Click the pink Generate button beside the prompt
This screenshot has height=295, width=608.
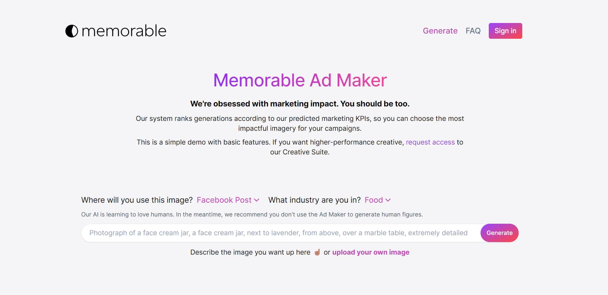(500, 233)
